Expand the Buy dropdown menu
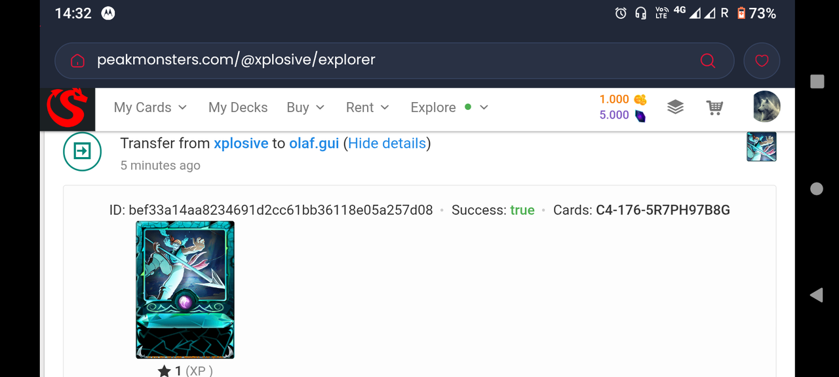Image resolution: width=839 pixels, height=377 pixels. 305,107
